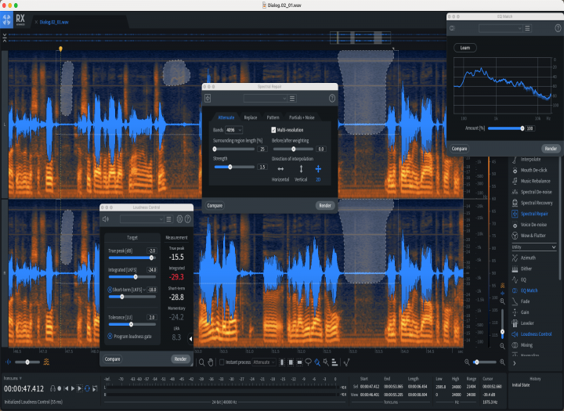The height and width of the screenshot is (411, 564).
Task: Choose Horizontal interpolation direction
Action: tap(280, 168)
